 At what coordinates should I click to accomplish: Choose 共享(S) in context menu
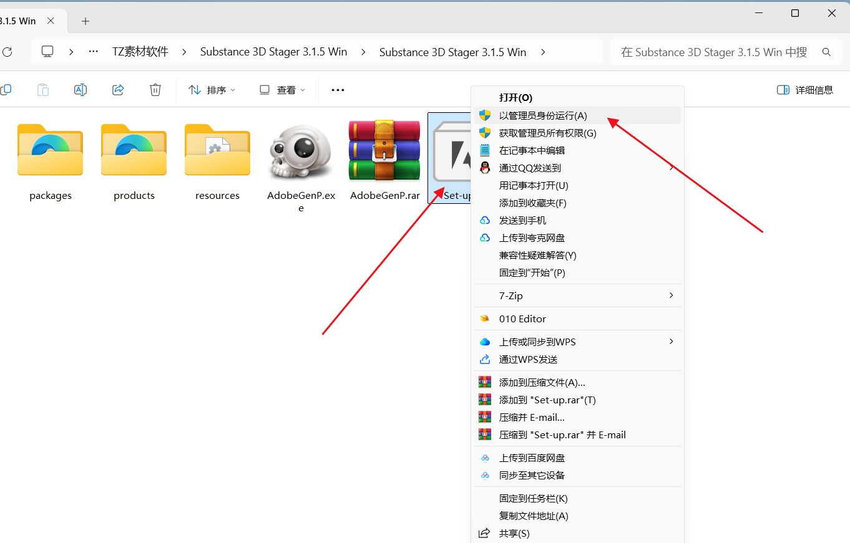tap(577, 533)
